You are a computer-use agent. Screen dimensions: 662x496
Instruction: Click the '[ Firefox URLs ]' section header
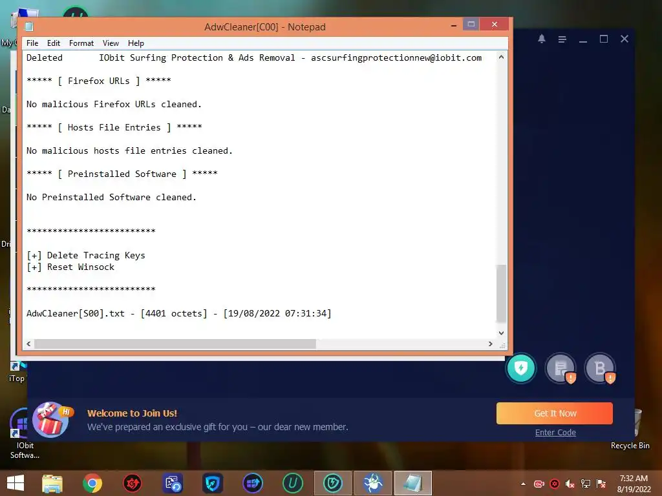pos(98,81)
